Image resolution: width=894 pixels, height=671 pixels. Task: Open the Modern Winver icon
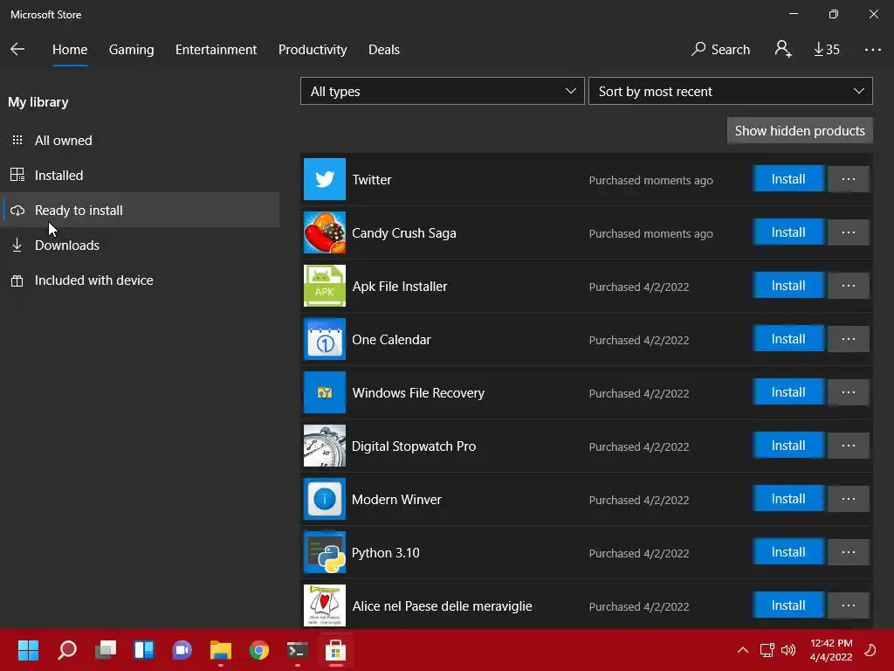(x=325, y=499)
